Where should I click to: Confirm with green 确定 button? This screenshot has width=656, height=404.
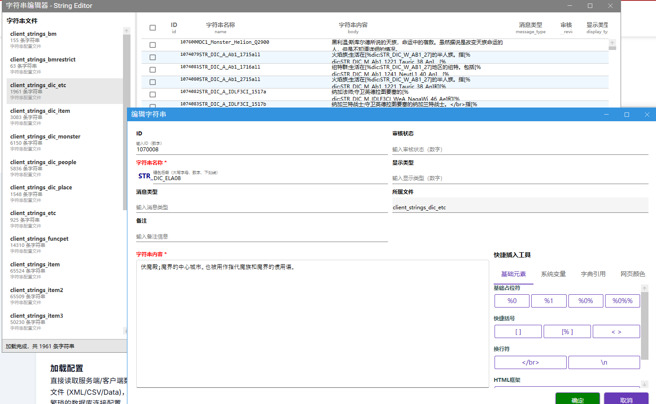click(578, 399)
